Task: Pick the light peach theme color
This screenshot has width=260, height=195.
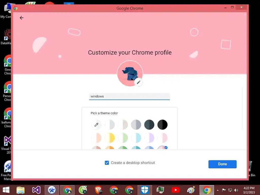Action: 96,138
